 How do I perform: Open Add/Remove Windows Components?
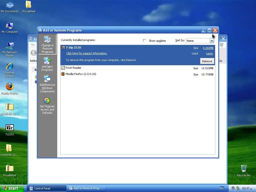click(x=47, y=84)
